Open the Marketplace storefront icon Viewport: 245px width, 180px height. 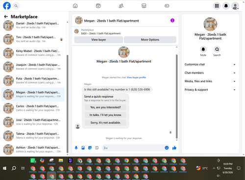pyautogui.click(x=144, y=6)
